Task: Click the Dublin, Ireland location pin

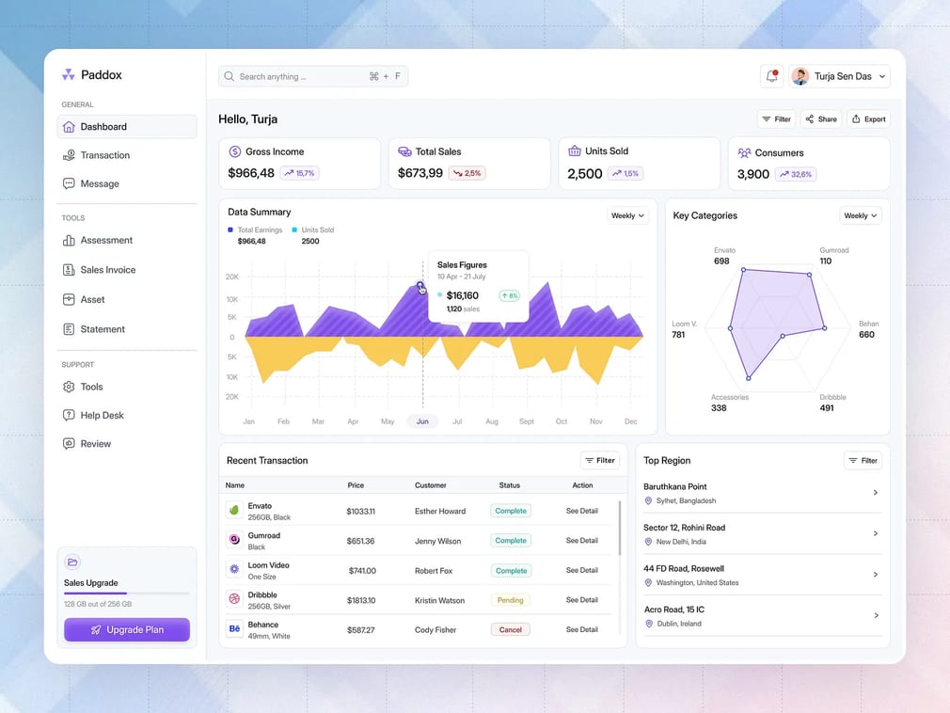Action: (x=649, y=624)
